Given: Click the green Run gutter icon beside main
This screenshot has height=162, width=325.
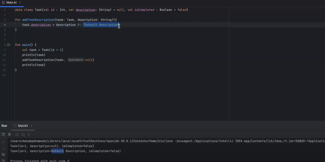Looking at the screenshot, I should click(9, 45).
